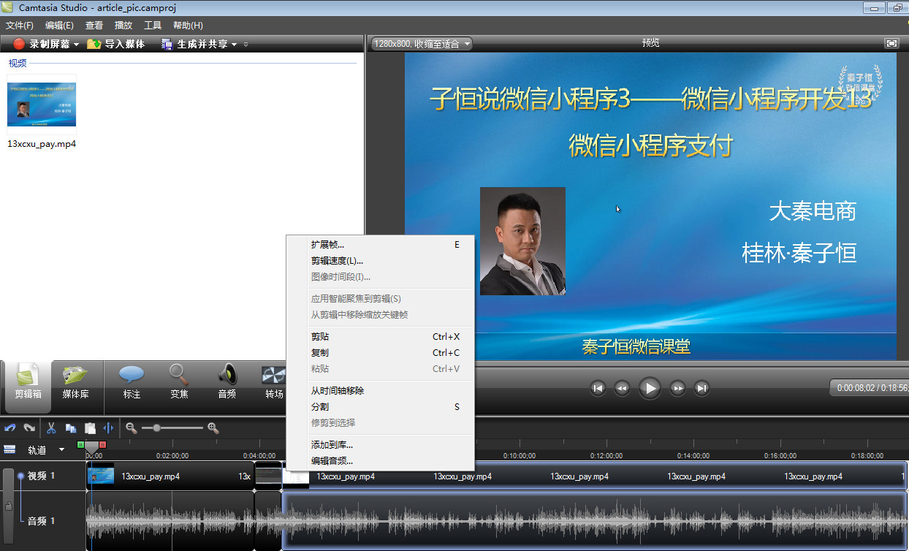This screenshot has width=909, height=551.
Task: Choose 扩展帧... in context menu
Action: 380,245
